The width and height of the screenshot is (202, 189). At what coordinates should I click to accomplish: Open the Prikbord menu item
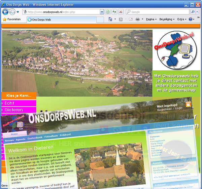(x=65, y=135)
